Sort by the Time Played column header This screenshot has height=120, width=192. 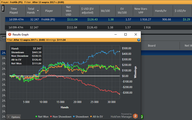pos(14,11)
